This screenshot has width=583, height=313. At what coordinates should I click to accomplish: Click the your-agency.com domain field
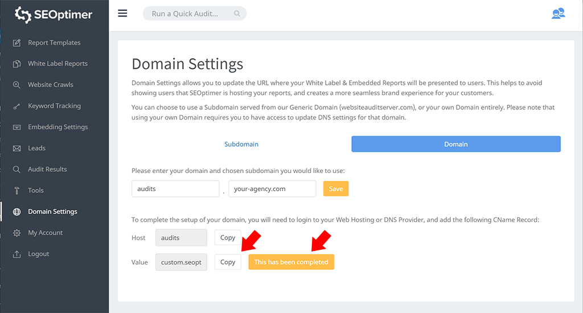click(x=272, y=189)
